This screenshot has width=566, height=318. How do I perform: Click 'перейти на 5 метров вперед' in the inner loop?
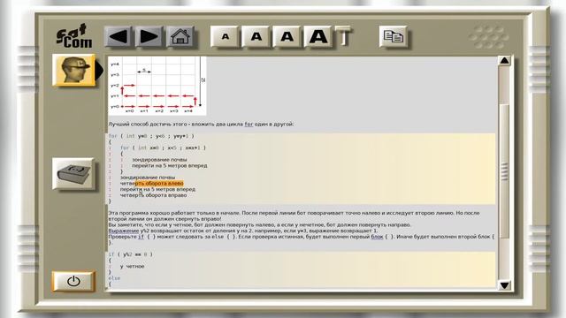(169, 165)
